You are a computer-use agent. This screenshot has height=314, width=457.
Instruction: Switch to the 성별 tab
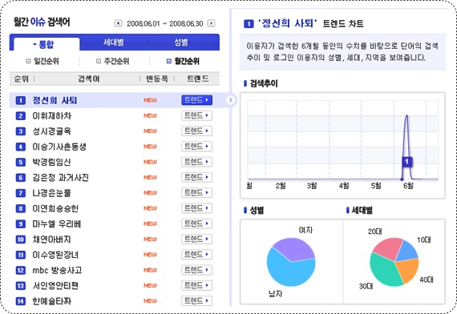[x=181, y=42]
